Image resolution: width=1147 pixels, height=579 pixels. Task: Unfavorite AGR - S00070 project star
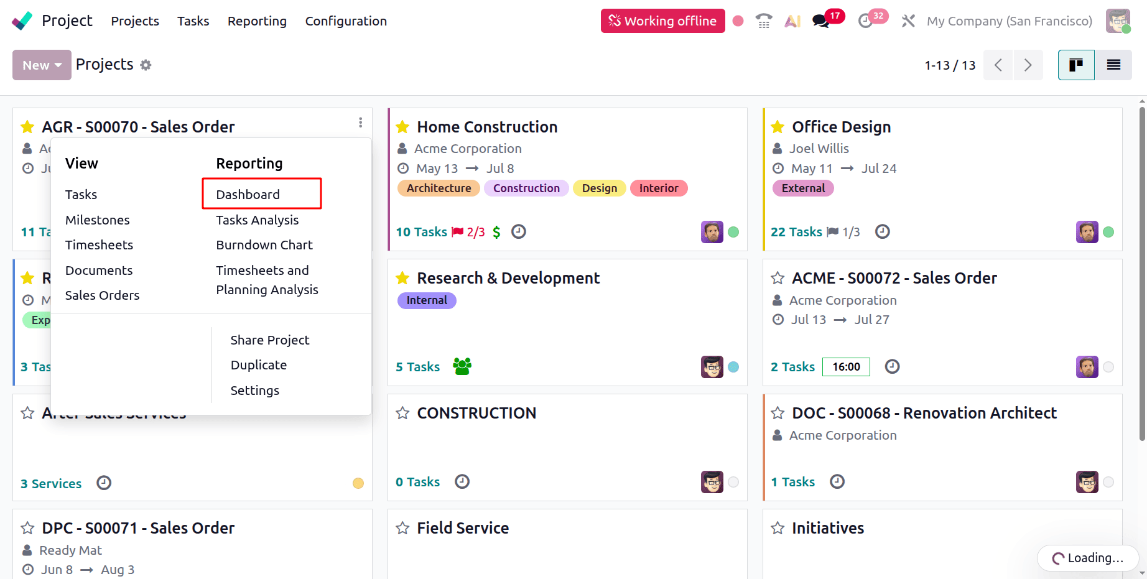pyautogui.click(x=27, y=127)
